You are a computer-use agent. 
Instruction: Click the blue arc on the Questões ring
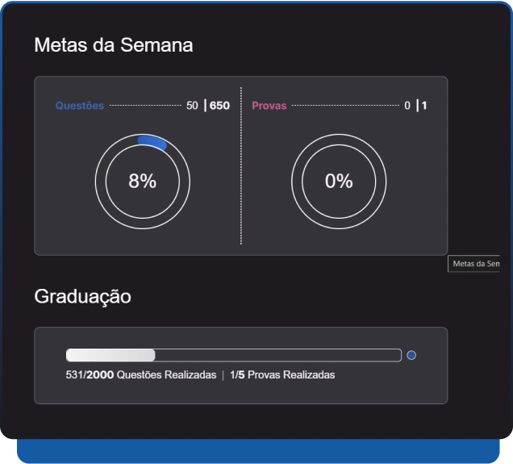tap(153, 143)
